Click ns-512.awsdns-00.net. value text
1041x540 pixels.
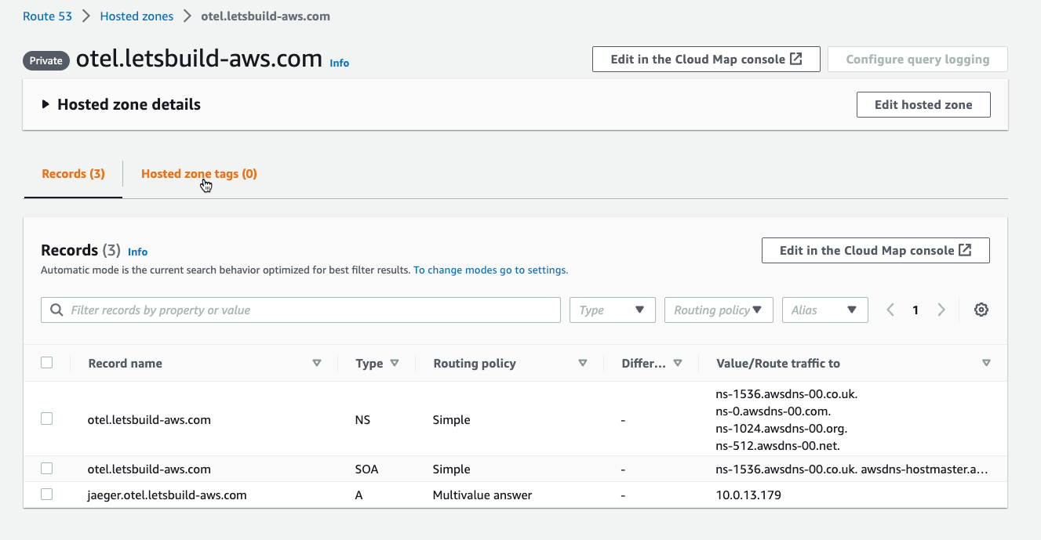(777, 446)
